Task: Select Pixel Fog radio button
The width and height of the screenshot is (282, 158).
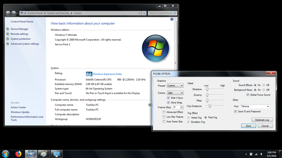Action: click(206, 118)
